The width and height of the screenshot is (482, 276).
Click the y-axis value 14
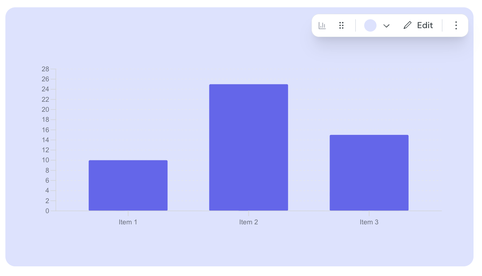tap(45, 140)
